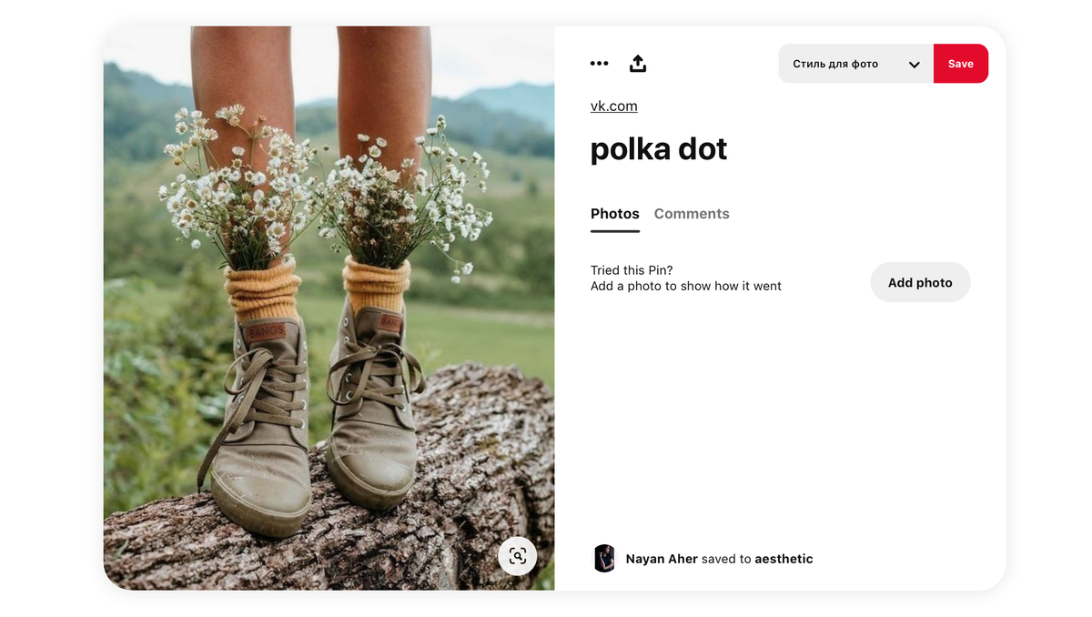The height and width of the screenshot is (617, 1092).
Task: Click Nayan Aher's profile avatar
Action: pyautogui.click(x=604, y=559)
